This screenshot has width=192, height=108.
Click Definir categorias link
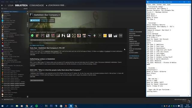[134, 58]
